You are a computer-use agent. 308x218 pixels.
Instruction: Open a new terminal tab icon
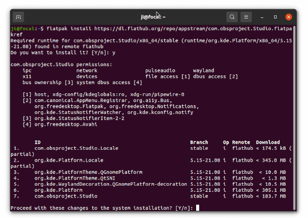tap(18, 17)
